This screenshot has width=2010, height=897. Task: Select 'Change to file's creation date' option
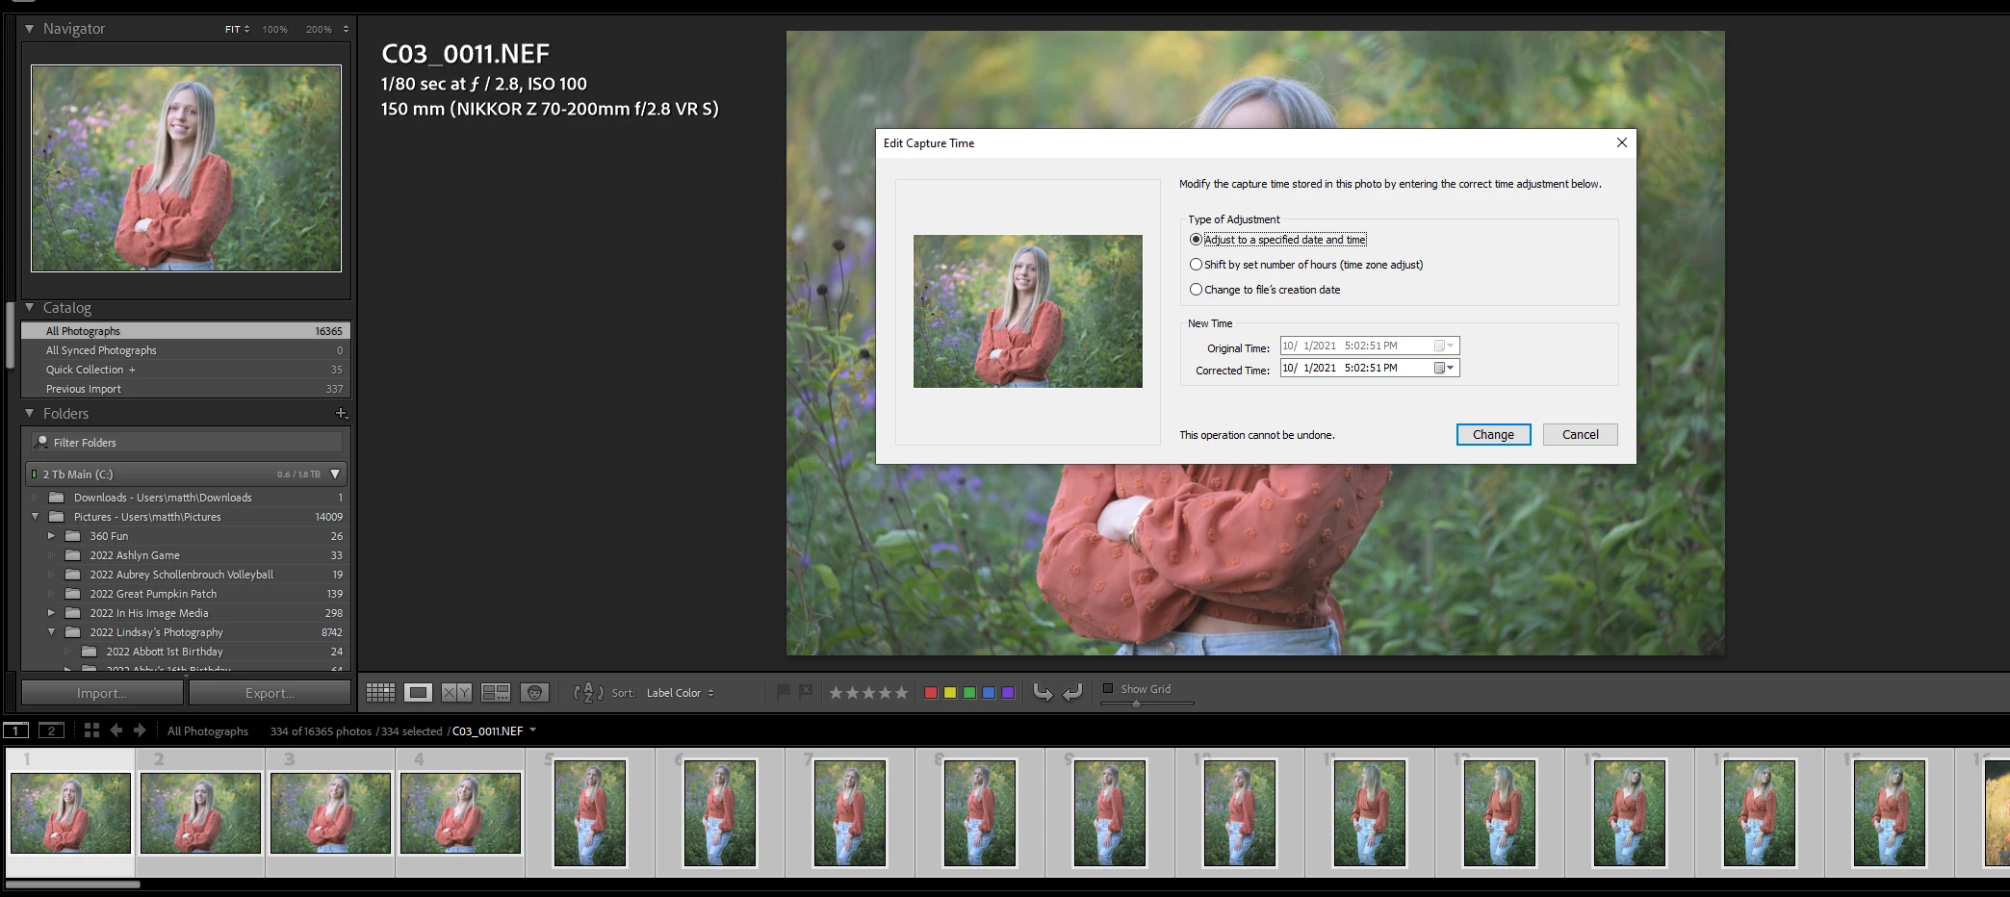[x=1196, y=290]
